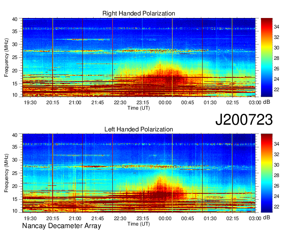Click "01:30" tick on Left Handed time axis
The width and height of the screenshot is (284, 231).
[x=210, y=218]
